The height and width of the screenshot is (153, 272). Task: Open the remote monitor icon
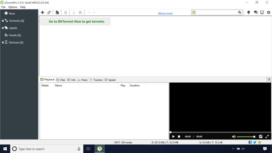click(262, 12)
